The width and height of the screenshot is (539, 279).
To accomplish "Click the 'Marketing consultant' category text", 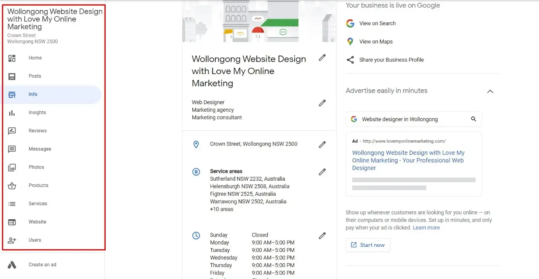I will point(217,117).
